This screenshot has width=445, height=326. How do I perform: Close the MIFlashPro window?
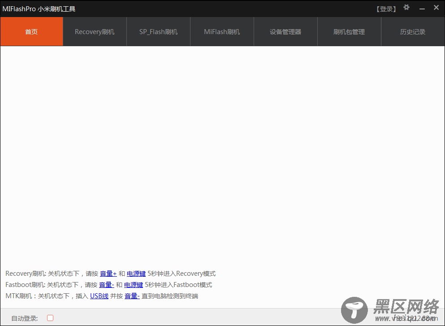point(436,8)
